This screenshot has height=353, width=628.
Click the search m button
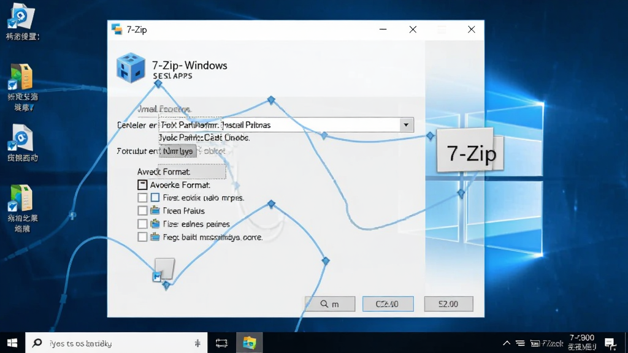(329, 304)
